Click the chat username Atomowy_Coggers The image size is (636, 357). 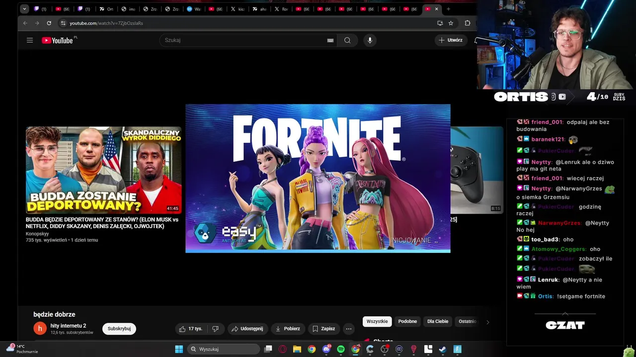(x=559, y=249)
